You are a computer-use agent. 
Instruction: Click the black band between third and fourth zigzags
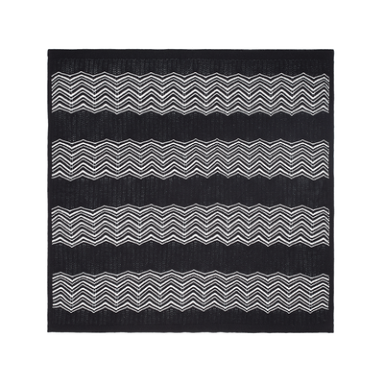coord(191,259)
